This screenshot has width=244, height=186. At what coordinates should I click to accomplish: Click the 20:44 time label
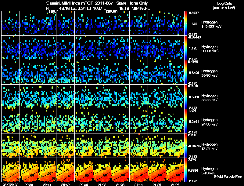47,184
